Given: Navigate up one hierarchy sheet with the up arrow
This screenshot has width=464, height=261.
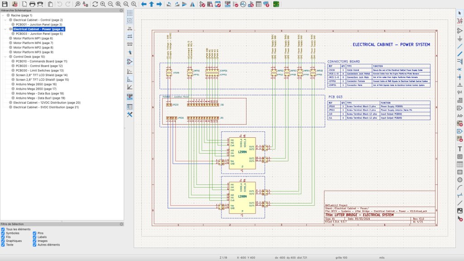Looking at the screenshot, I should point(152,4).
